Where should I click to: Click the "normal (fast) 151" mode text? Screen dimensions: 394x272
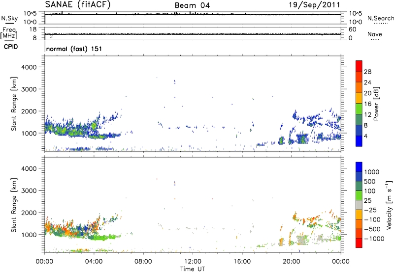(x=74, y=49)
